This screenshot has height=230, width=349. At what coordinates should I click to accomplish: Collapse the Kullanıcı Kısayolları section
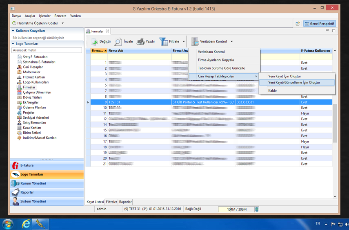pos(13,31)
